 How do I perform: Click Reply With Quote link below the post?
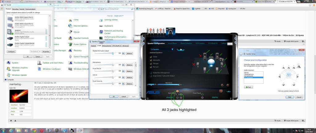click(x=292, y=121)
